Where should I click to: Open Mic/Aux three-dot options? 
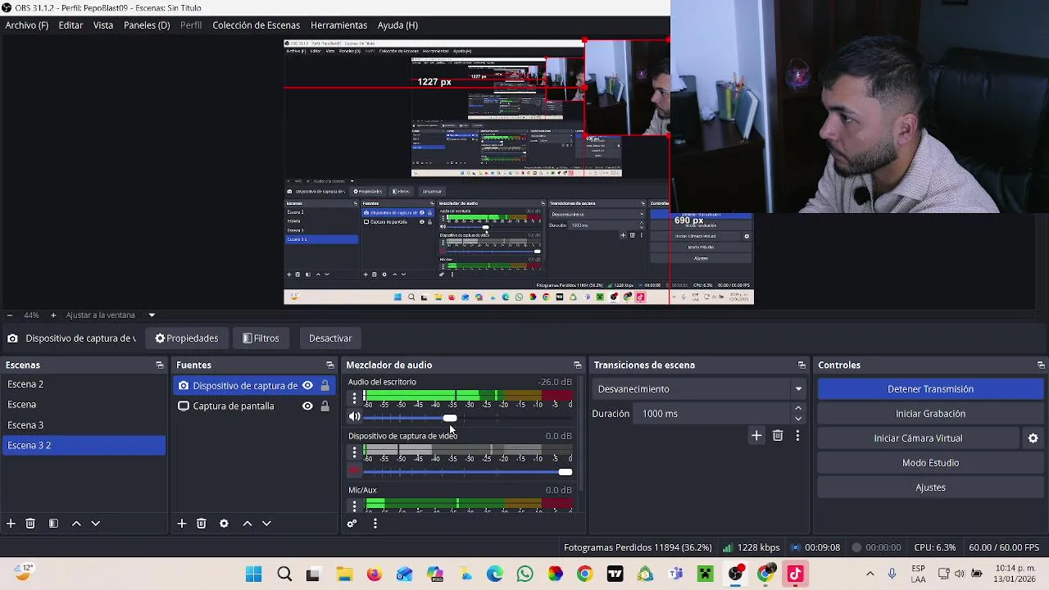[x=354, y=506]
